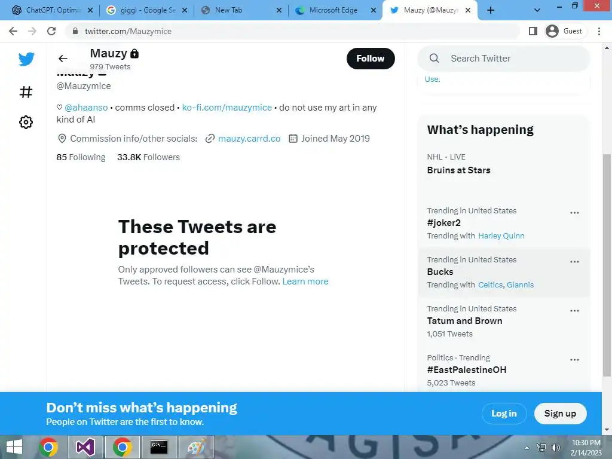
Task: Click the Learn more link
Action: pos(305,281)
